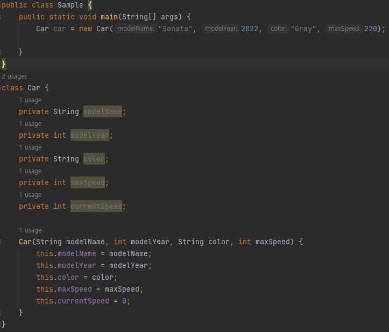Click the "1 usage" hint above currentSpeed field
The height and width of the screenshot is (332, 389).
(x=30, y=195)
